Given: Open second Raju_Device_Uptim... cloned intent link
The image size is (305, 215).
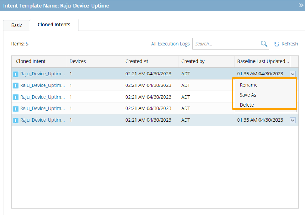Looking at the screenshot, I should tap(42, 85).
